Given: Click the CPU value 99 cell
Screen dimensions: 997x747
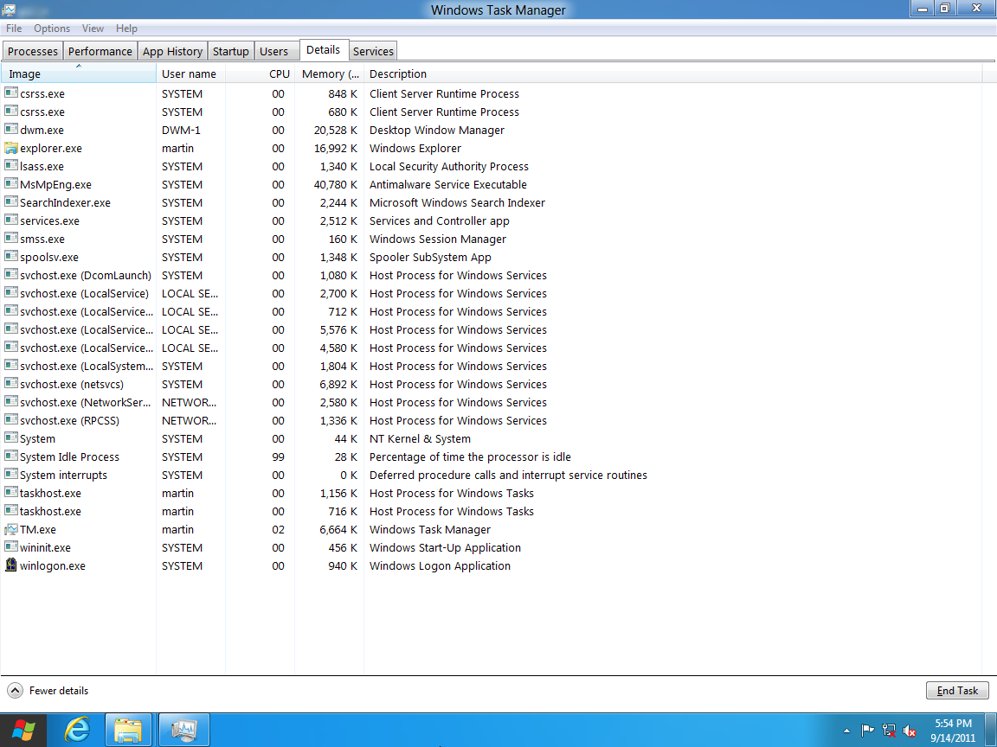Looking at the screenshot, I should click(278, 456).
